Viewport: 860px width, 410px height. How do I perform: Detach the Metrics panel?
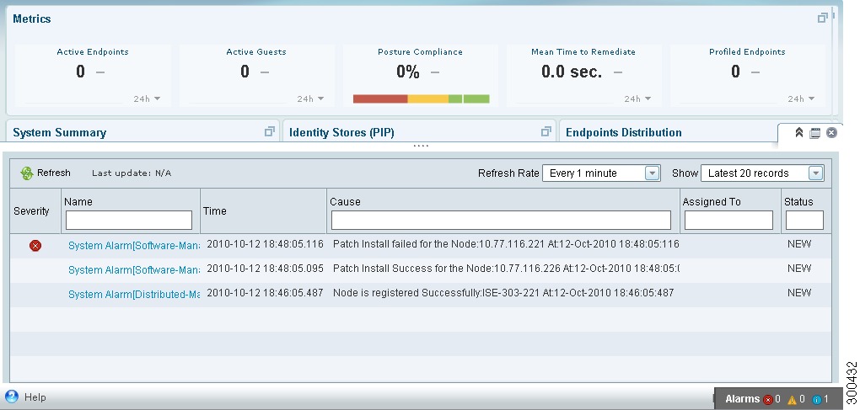[822, 18]
